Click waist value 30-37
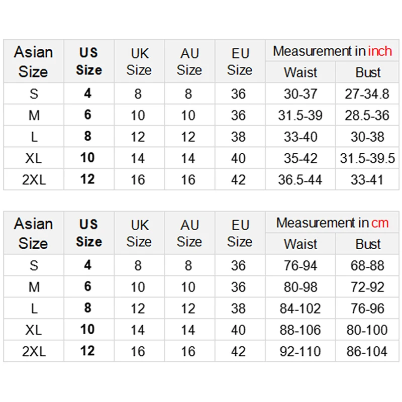 tap(300, 94)
